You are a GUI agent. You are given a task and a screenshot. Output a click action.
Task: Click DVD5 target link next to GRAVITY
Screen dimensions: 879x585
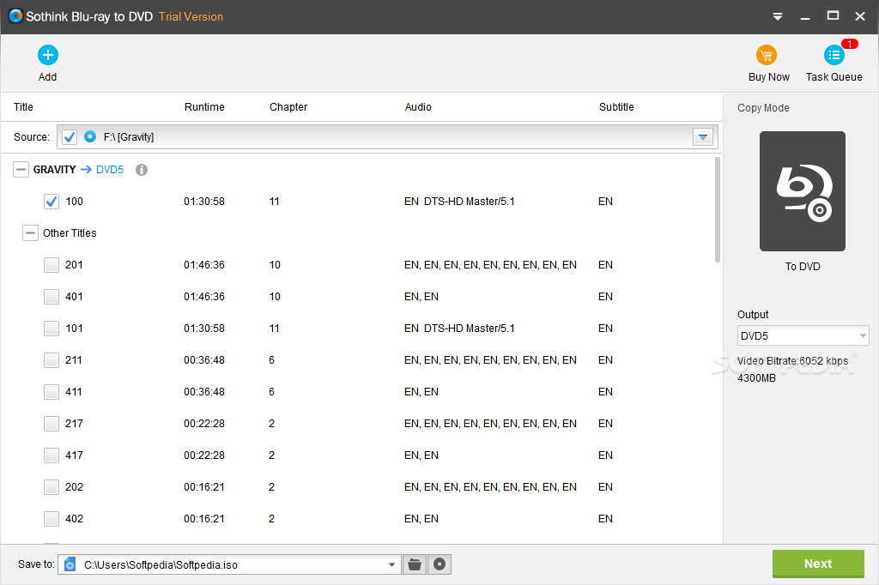pos(110,170)
